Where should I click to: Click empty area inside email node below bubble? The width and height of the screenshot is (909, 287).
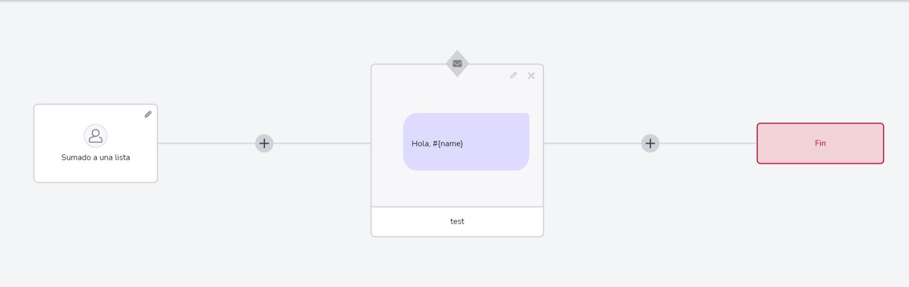[457, 188]
